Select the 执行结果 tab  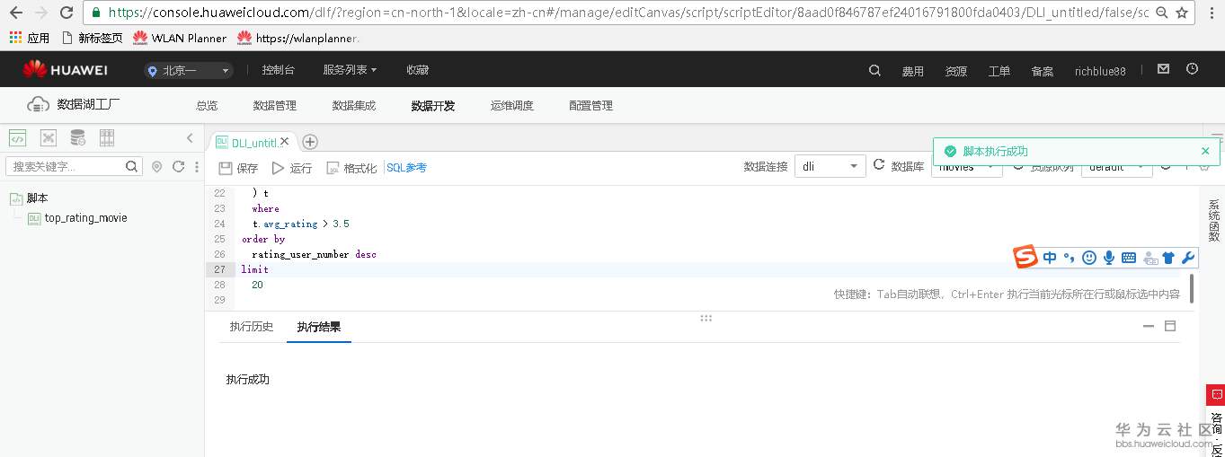(x=319, y=327)
